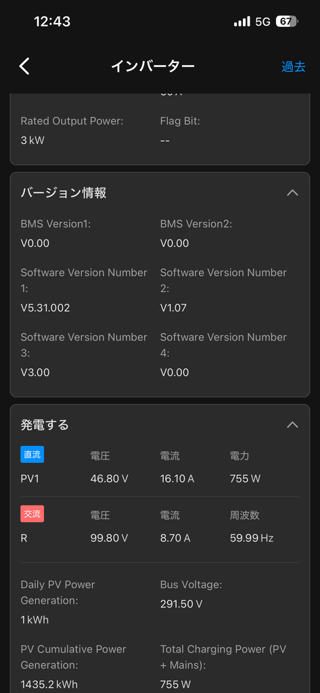Open the 過去 history link

pos(294,67)
